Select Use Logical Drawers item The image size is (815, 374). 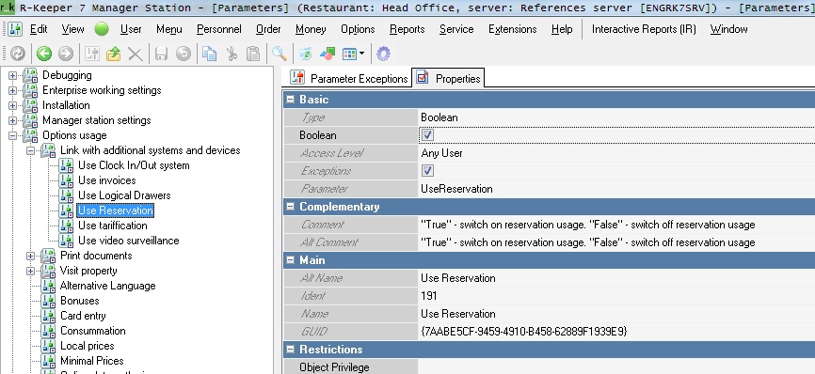coord(124,195)
